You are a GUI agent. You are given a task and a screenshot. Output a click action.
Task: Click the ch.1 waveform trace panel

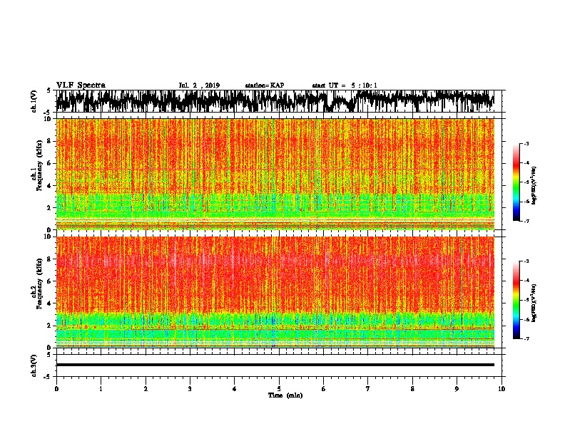[x=278, y=101]
